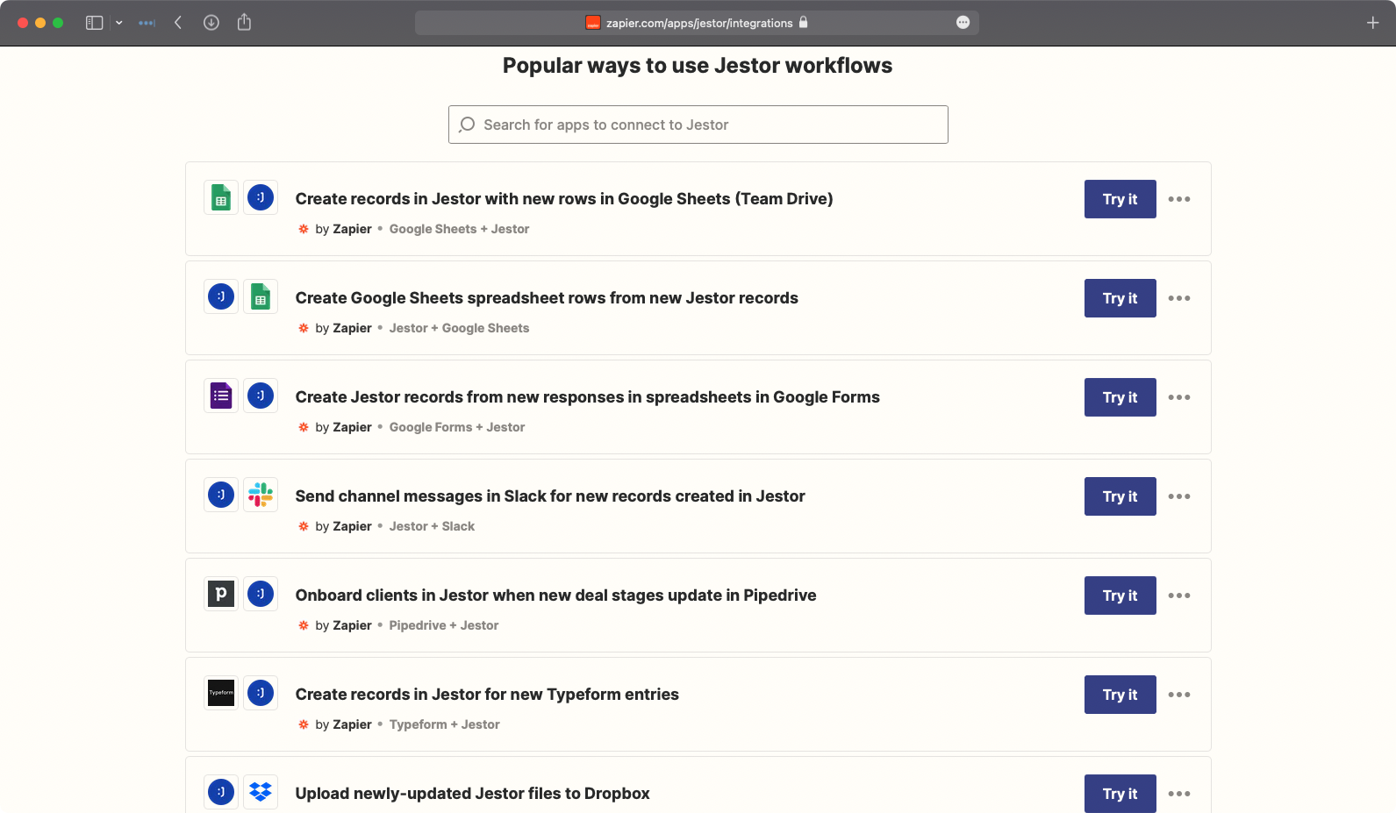Viewport: 1396px width, 813px height.
Task: Open Onboard clients in Jestor Pipedrive workflow
Action: pyautogui.click(x=556, y=595)
